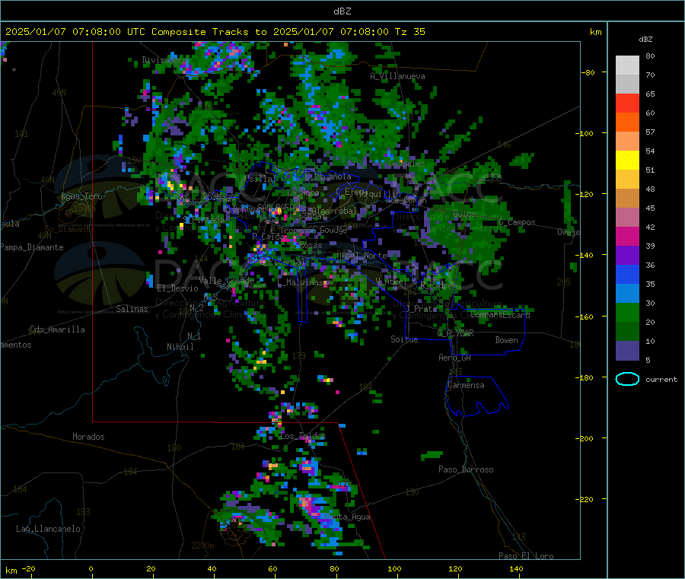685x579 pixels.
Task: Click the 'current' legend label
Action: click(x=661, y=380)
